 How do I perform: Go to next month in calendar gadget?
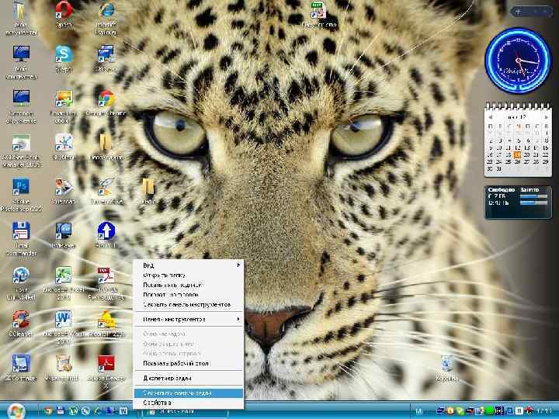pos(546,117)
